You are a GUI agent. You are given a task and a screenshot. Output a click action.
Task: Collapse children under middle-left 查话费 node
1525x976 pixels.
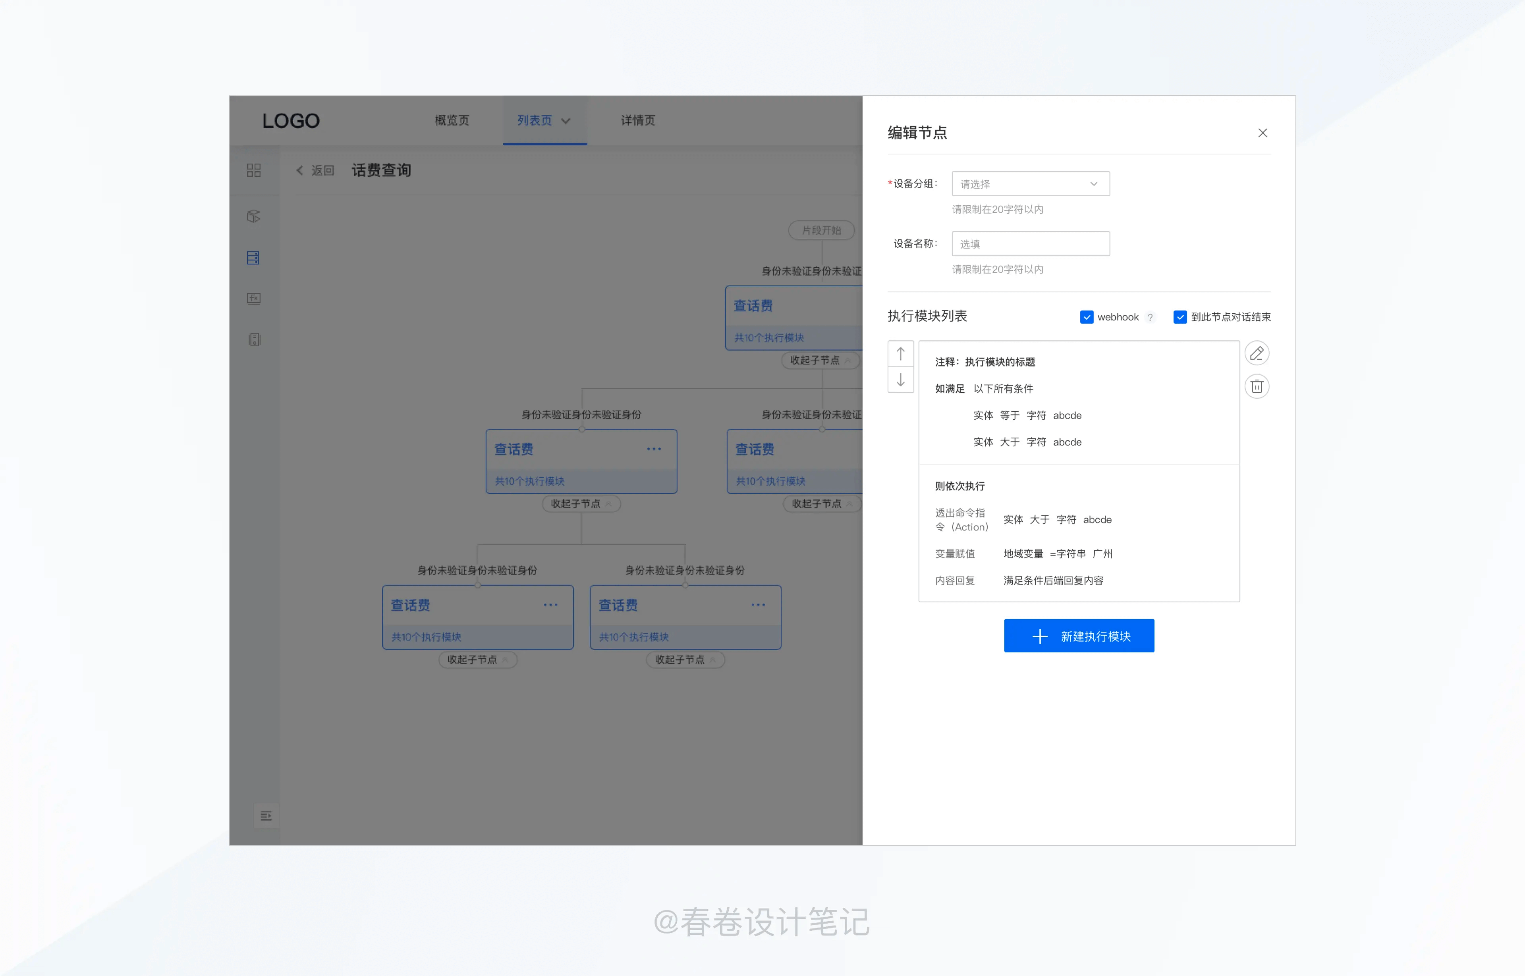point(581,504)
